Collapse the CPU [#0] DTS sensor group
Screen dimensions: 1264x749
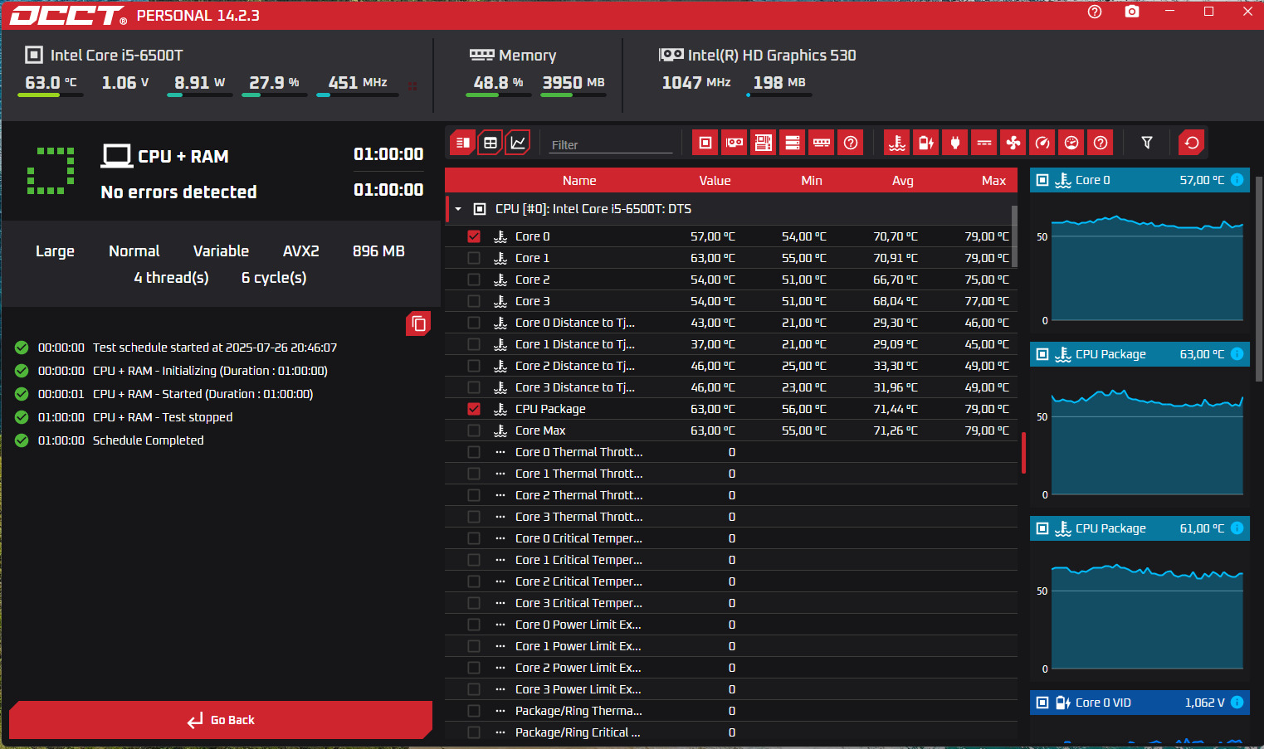pos(458,209)
